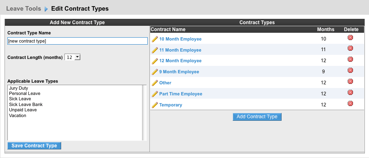
Task: Open the Other contract link
Action: pyautogui.click(x=165, y=83)
